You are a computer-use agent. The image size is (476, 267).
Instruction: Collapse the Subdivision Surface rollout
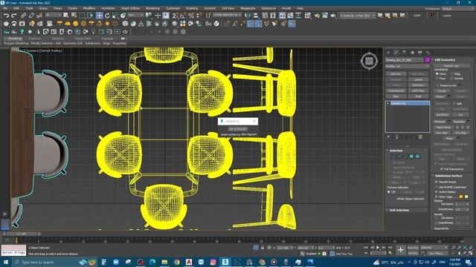[x=448, y=176]
